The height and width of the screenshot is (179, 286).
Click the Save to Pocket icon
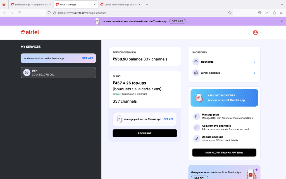(x=260, y=13)
